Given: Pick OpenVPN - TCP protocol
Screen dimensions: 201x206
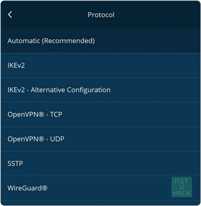Looking at the screenshot, I should point(35,115).
